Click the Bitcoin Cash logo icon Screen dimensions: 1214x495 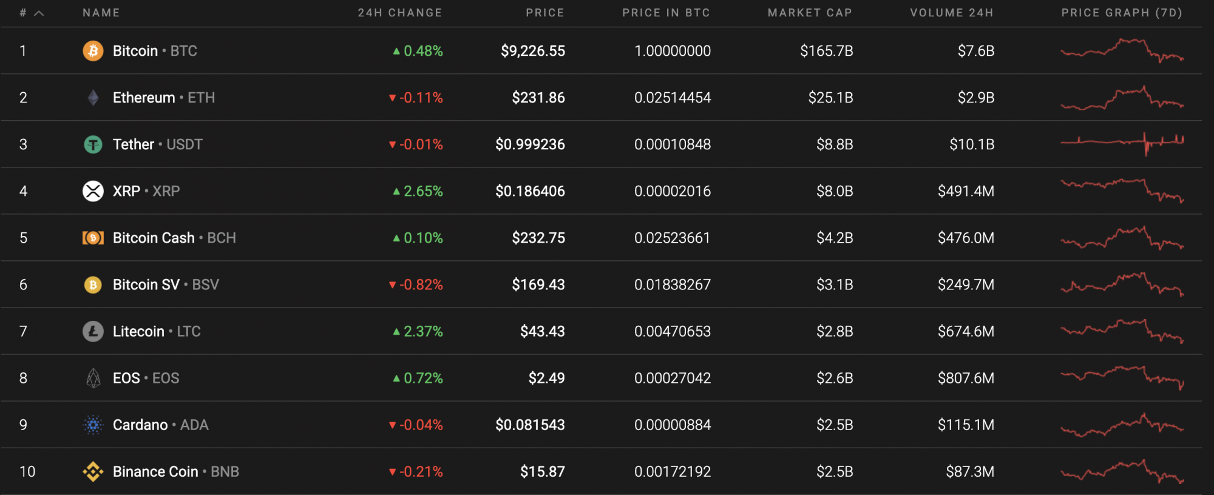(93, 238)
